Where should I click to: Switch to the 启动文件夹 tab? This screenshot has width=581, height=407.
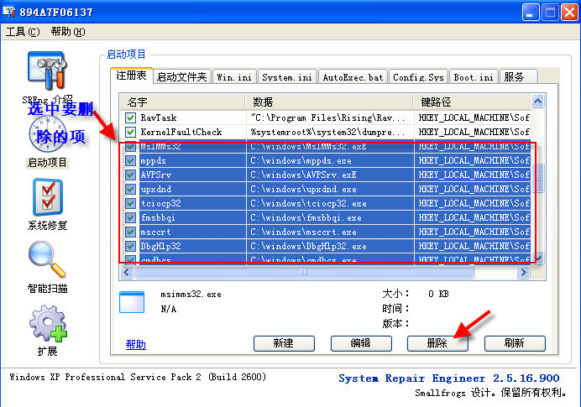point(182,77)
